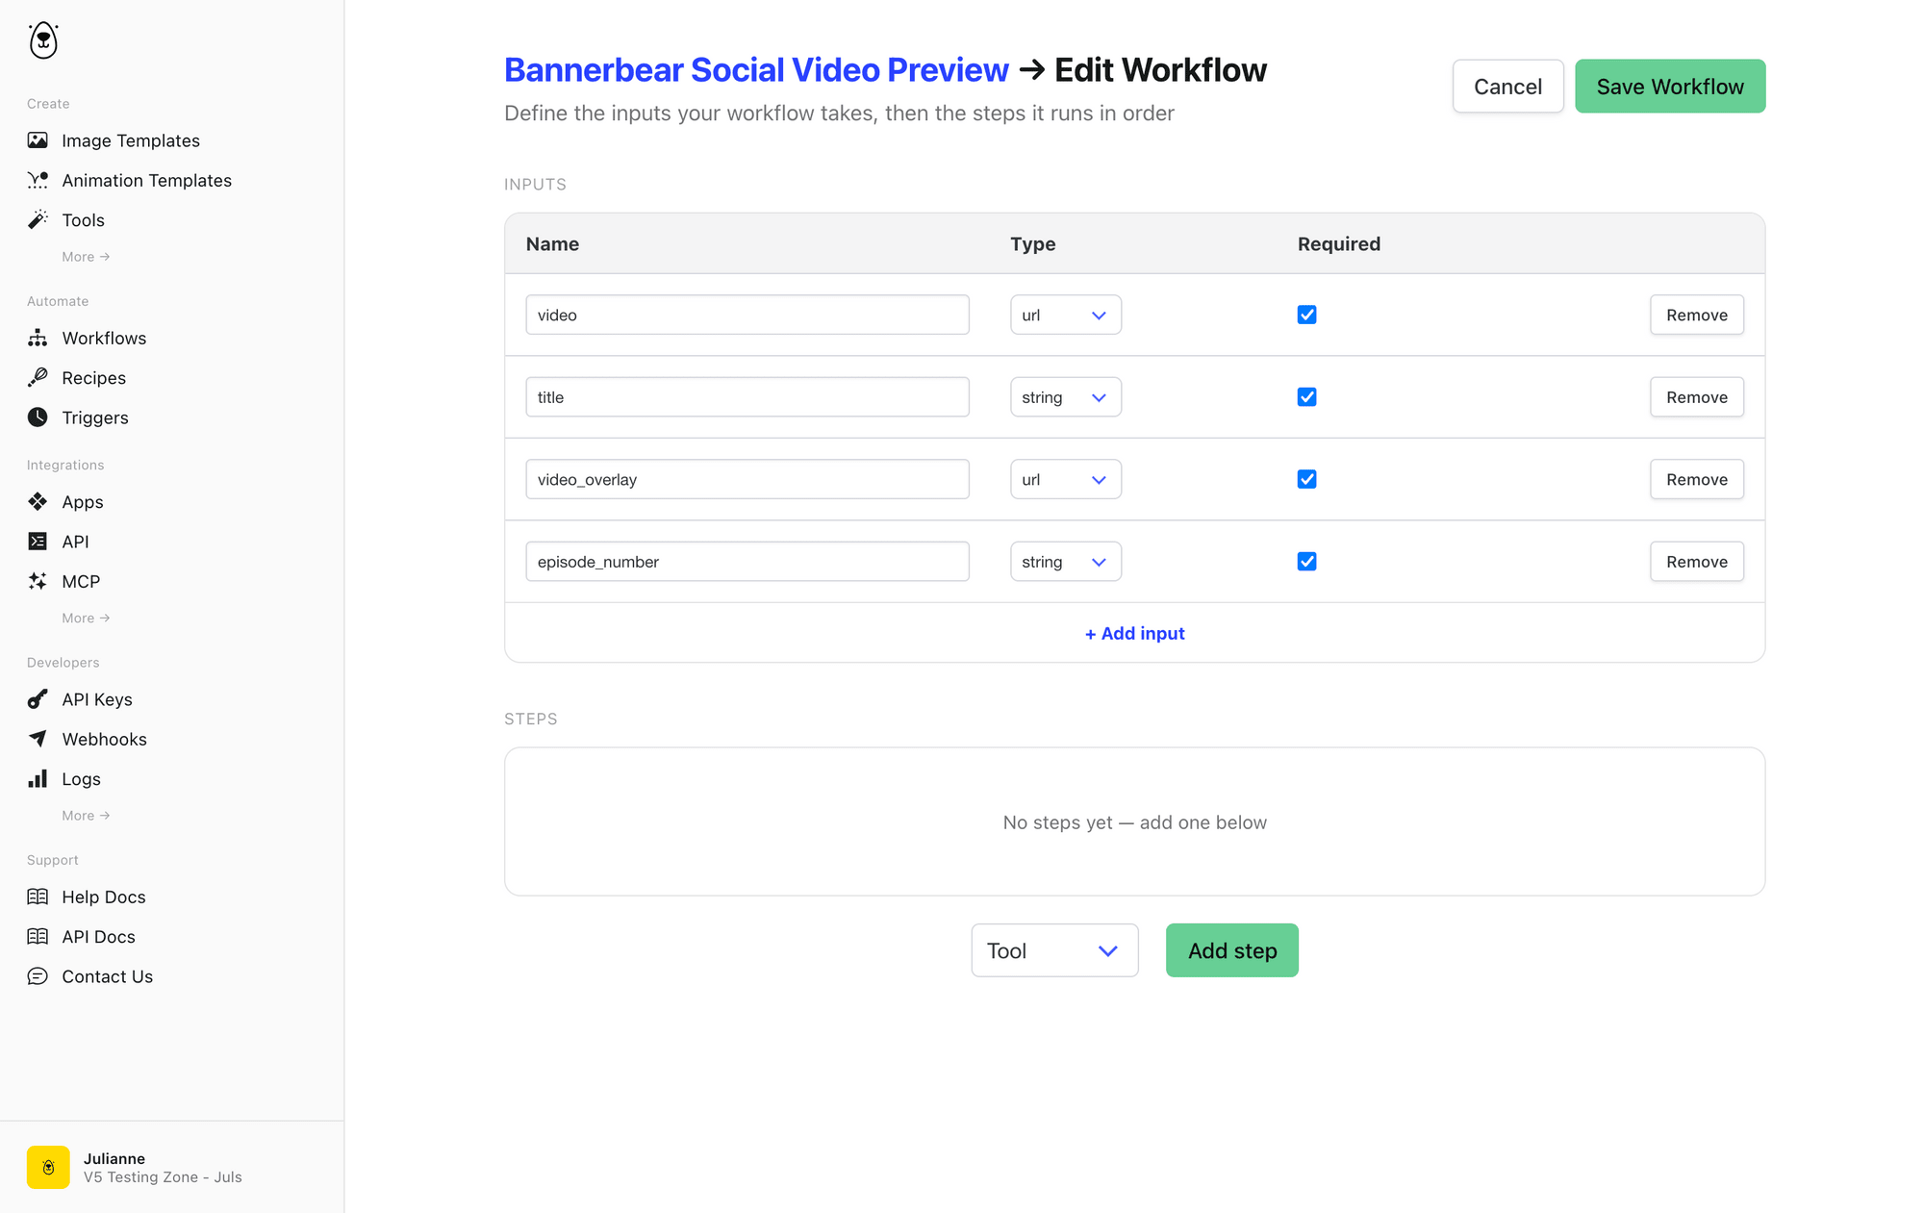Open the type dropdown for video_overlay input
Viewport: 1924px width, 1213px height.
[1065, 479]
